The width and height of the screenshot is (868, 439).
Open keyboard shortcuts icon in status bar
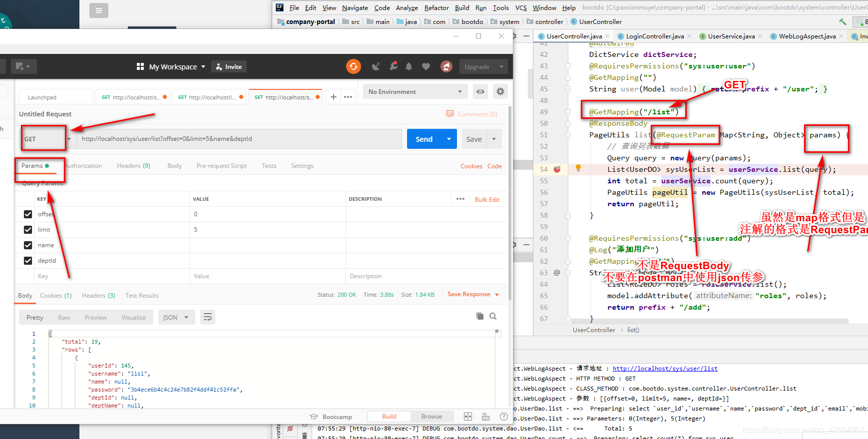pos(485,417)
